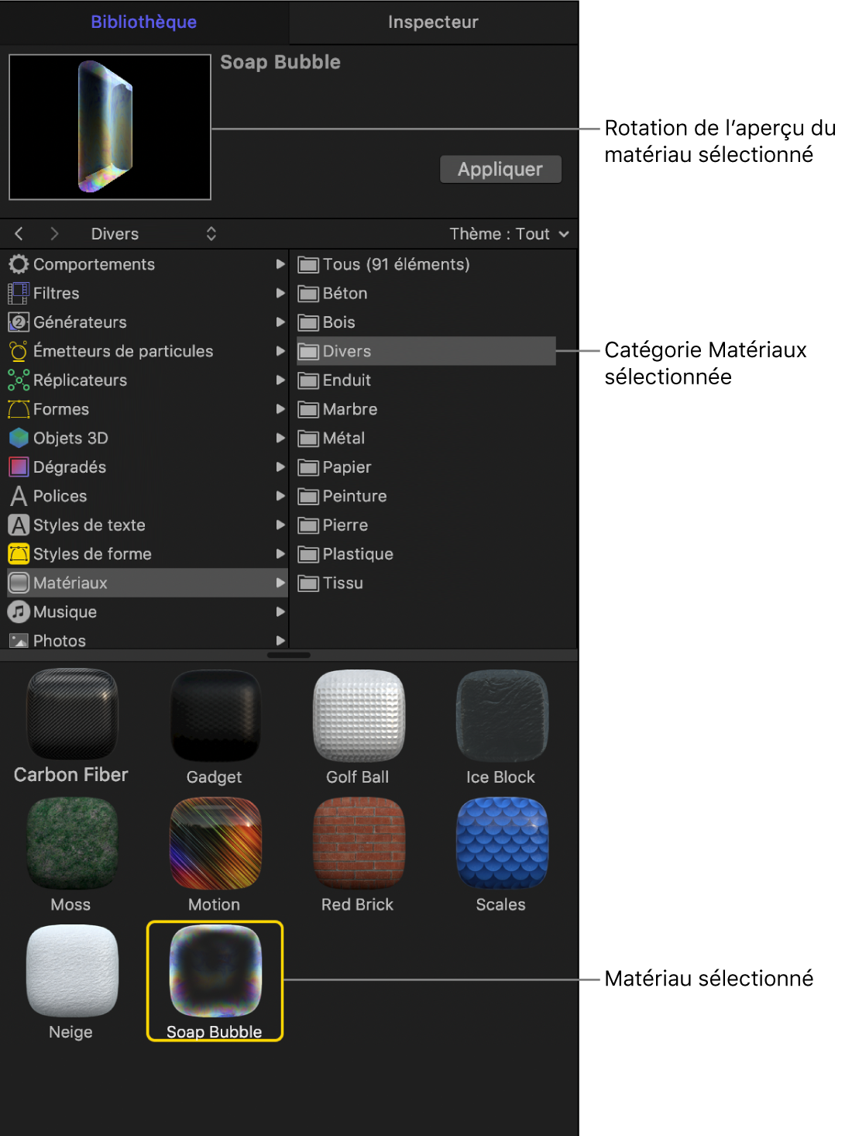Click the Styles de texte icon
This screenshot has height=1136, width=852.
[19, 525]
